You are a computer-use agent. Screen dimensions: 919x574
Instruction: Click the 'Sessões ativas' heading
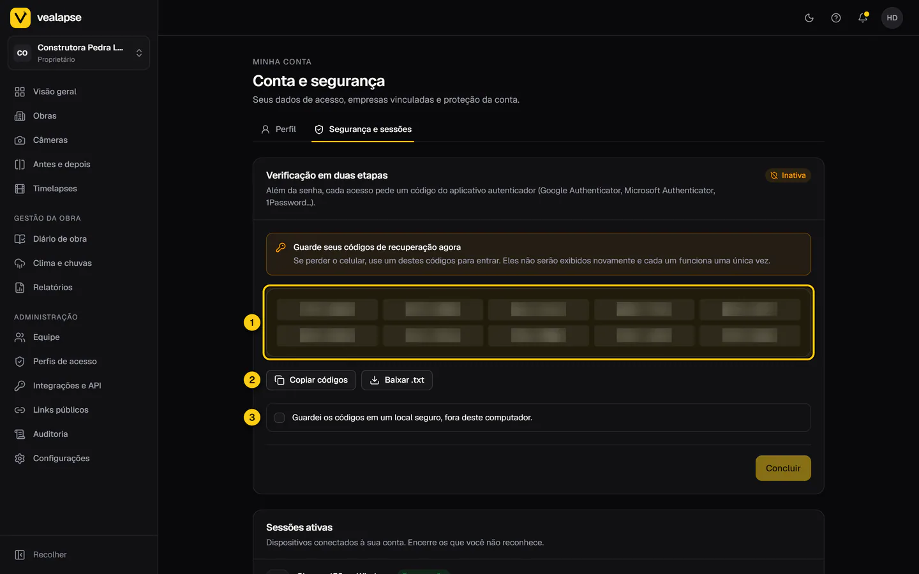pos(299,527)
